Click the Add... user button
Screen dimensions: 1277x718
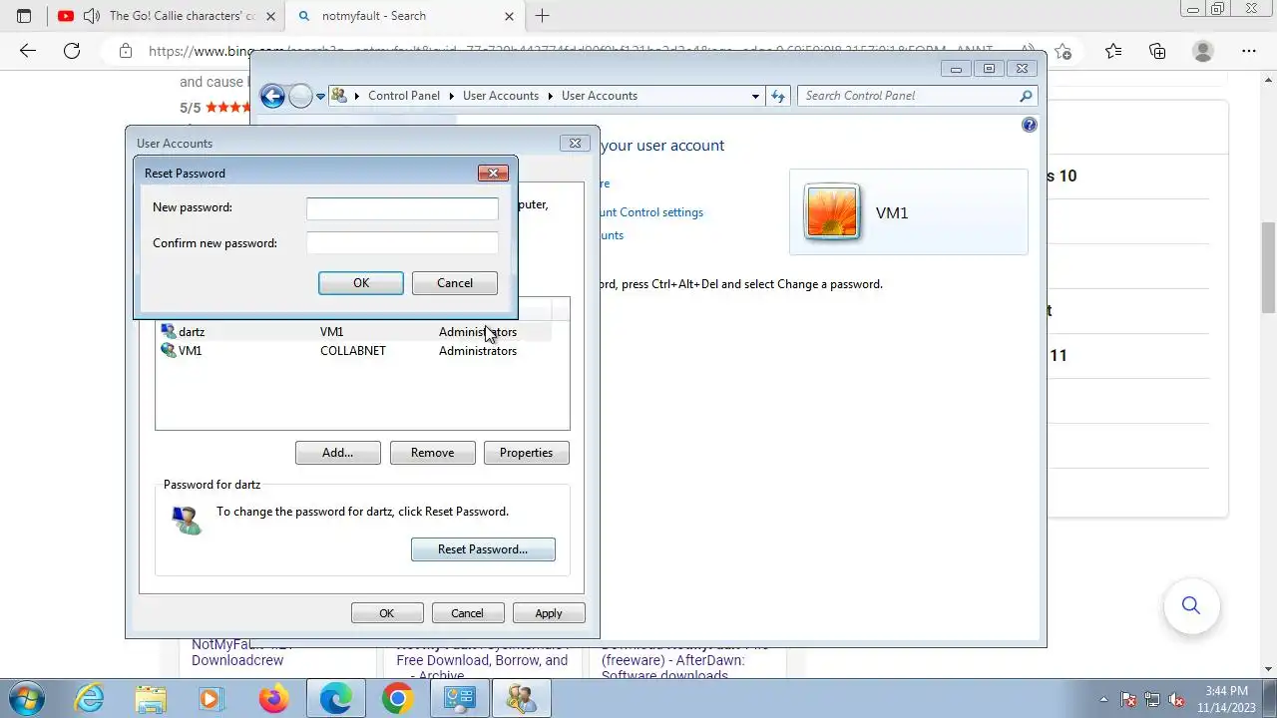tap(338, 453)
